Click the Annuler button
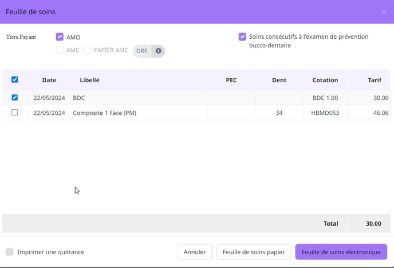Image resolution: width=394 pixels, height=268 pixels. 195,252
